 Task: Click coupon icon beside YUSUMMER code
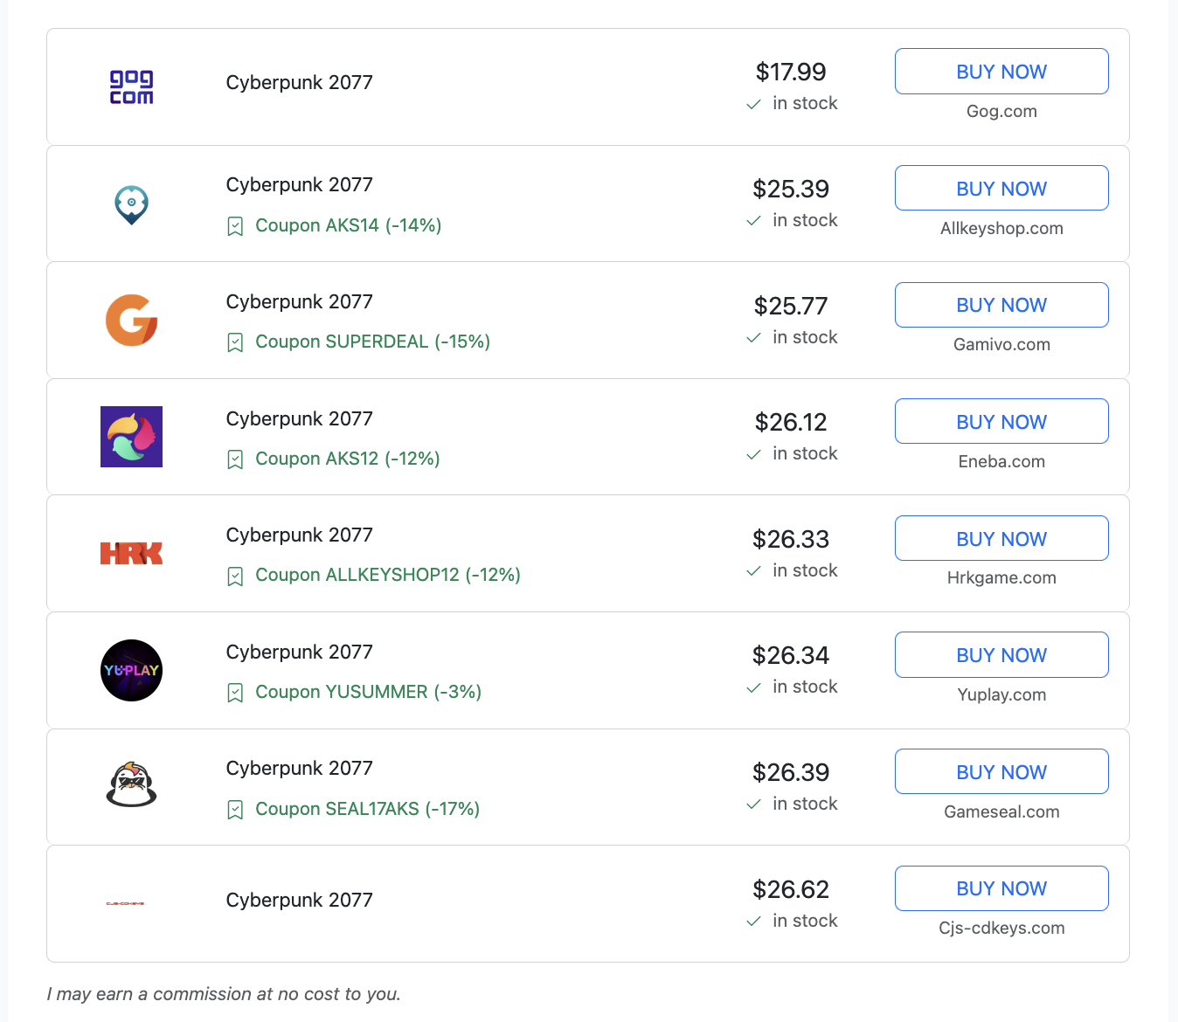[235, 693]
